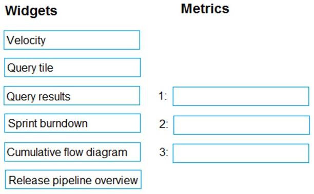Select the Velocity widget box
This screenshot has height=194, width=314.
pyautogui.click(x=72, y=40)
